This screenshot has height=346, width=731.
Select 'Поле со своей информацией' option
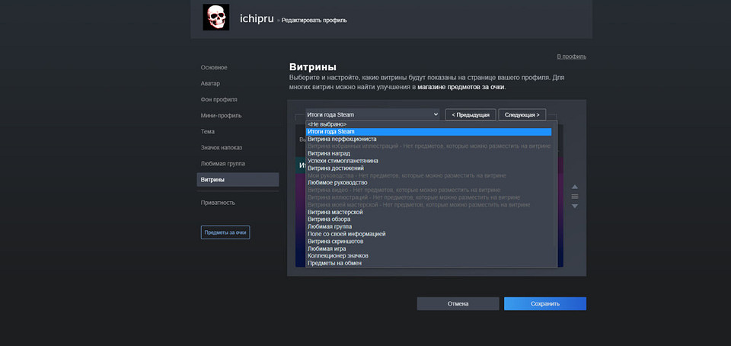tap(429, 234)
